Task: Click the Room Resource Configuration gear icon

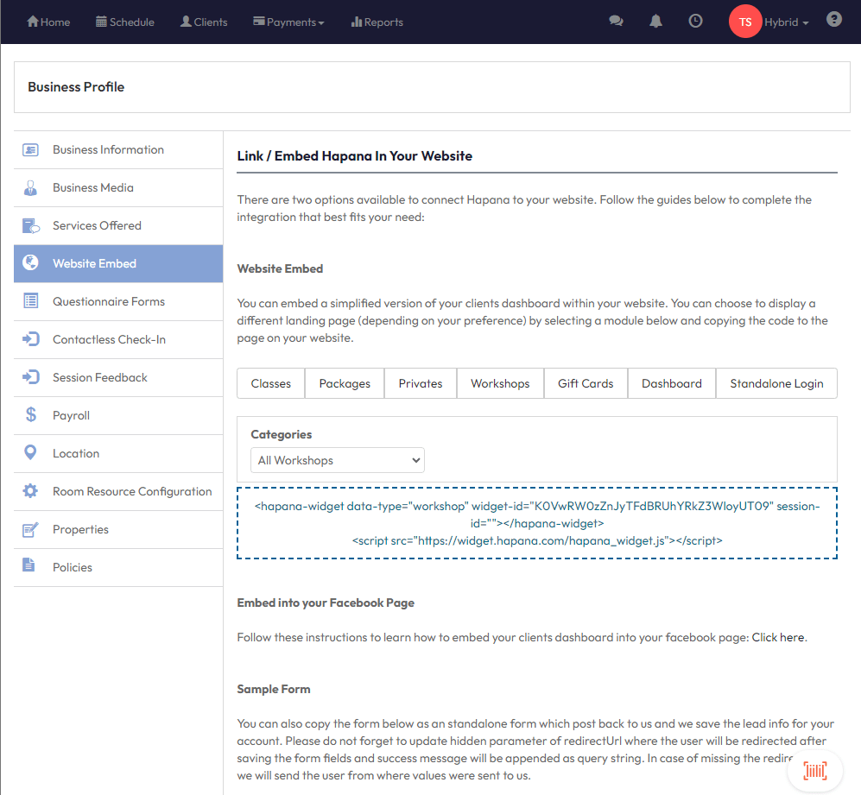Action: tap(30, 491)
